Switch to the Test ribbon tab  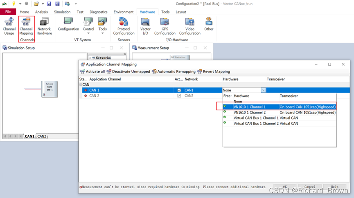click(x=80, y=12)
